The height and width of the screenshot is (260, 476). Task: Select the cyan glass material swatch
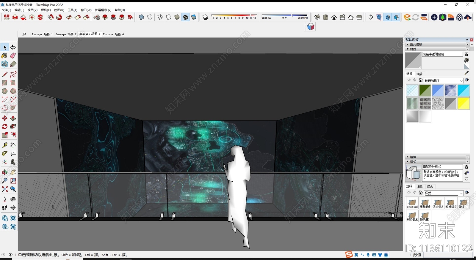tap(464, 91)
